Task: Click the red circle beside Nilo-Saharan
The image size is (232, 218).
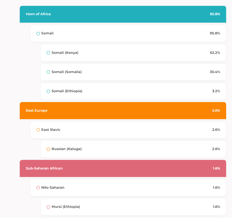Action: point(38,188)
